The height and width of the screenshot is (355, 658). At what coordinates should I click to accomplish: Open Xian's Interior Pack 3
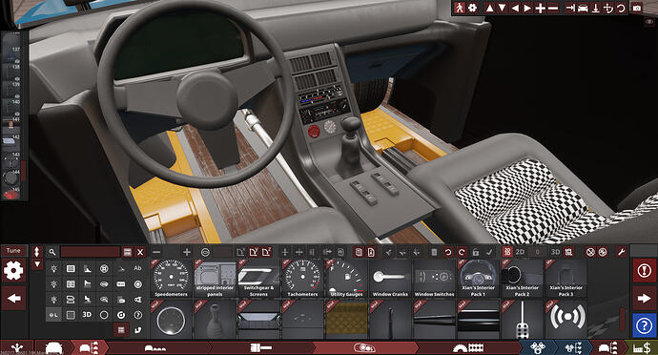click(x=565, y=279)
